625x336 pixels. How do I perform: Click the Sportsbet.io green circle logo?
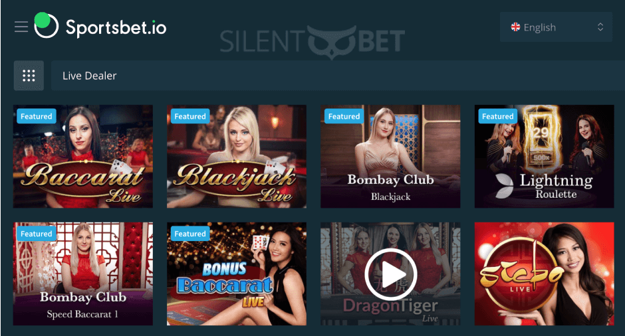pos(46,25)
